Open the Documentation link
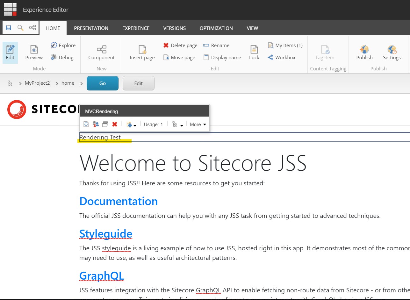This screenshot has height=300, width=410. 119,201
